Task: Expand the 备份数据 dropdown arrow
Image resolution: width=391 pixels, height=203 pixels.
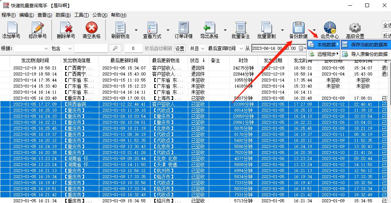Action: 314,30
